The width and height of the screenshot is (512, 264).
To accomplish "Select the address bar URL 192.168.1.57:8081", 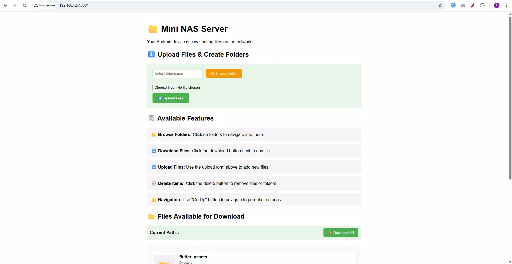I will (74, 5).
